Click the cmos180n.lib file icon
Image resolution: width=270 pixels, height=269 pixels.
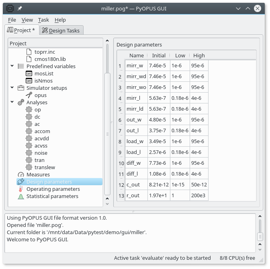(29, 59)
